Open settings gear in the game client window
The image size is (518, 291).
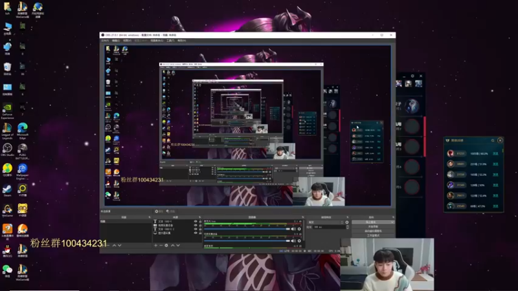(x=412, y=76)
